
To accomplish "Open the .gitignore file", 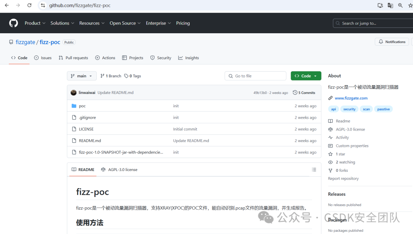I will tap(87, 118).
